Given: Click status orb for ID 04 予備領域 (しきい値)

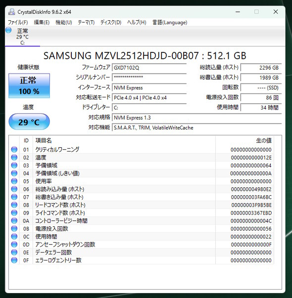Looking at the screenshot, I should point(14,173).
